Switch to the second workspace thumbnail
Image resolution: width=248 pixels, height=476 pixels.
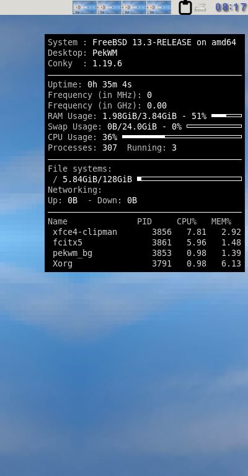coord(110,7)
